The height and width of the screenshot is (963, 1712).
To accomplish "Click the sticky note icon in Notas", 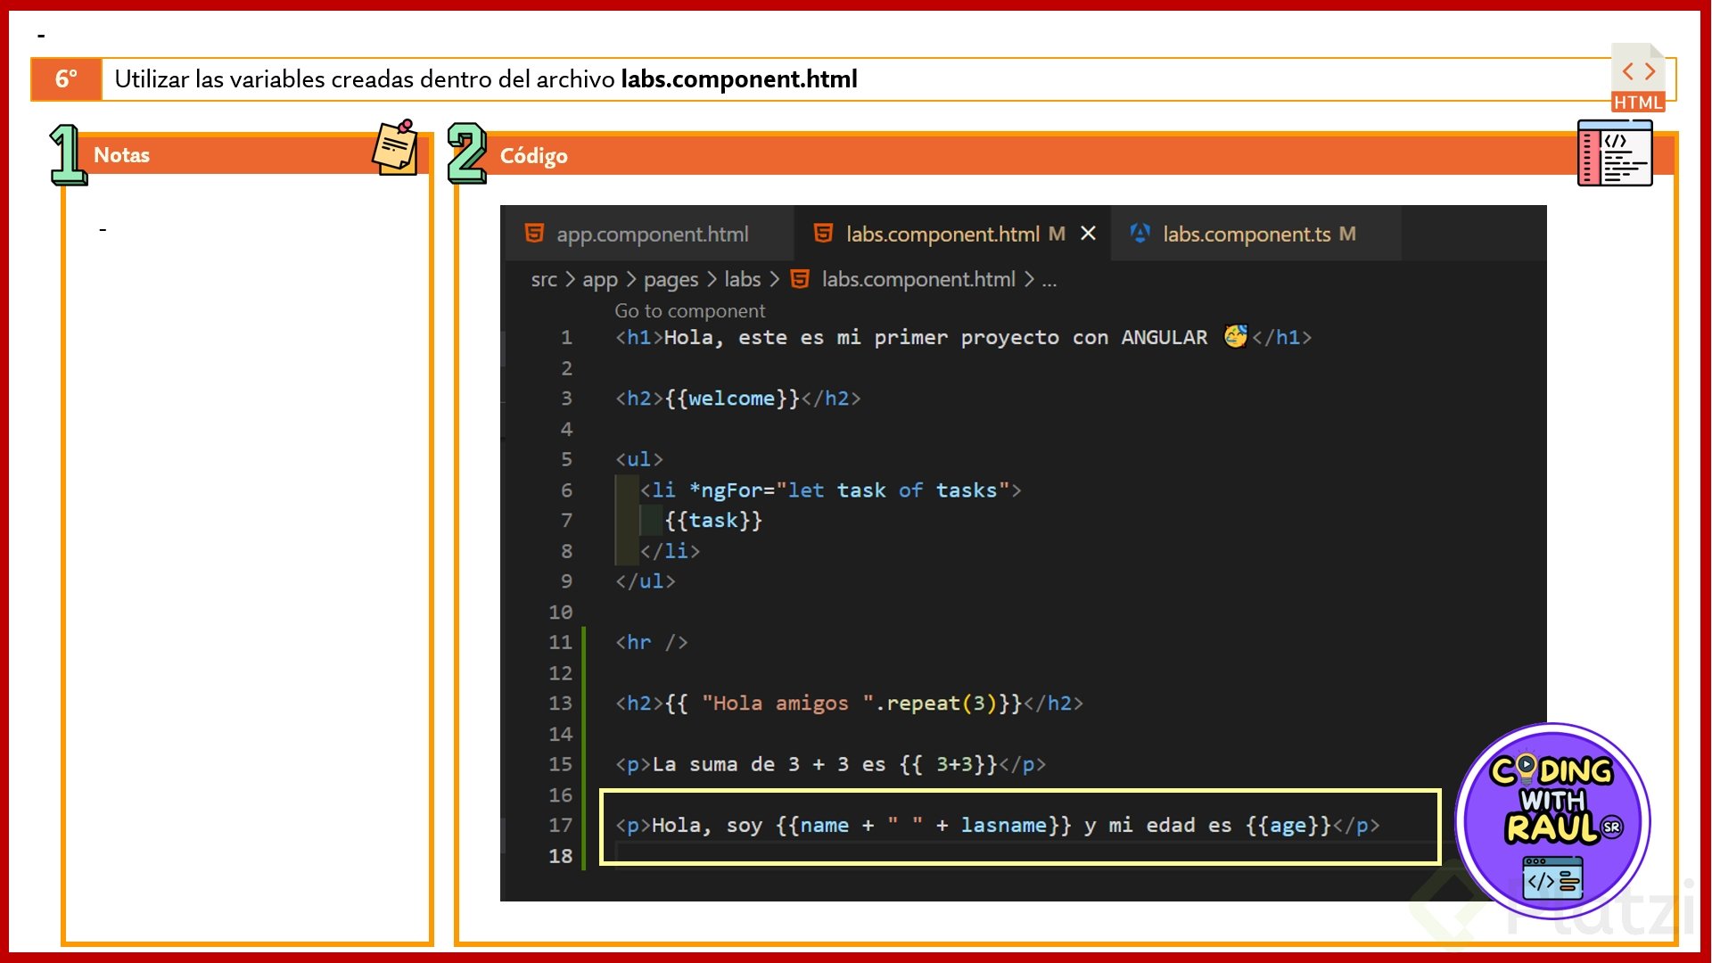I will pyautogui.click(x=395, y=148).
